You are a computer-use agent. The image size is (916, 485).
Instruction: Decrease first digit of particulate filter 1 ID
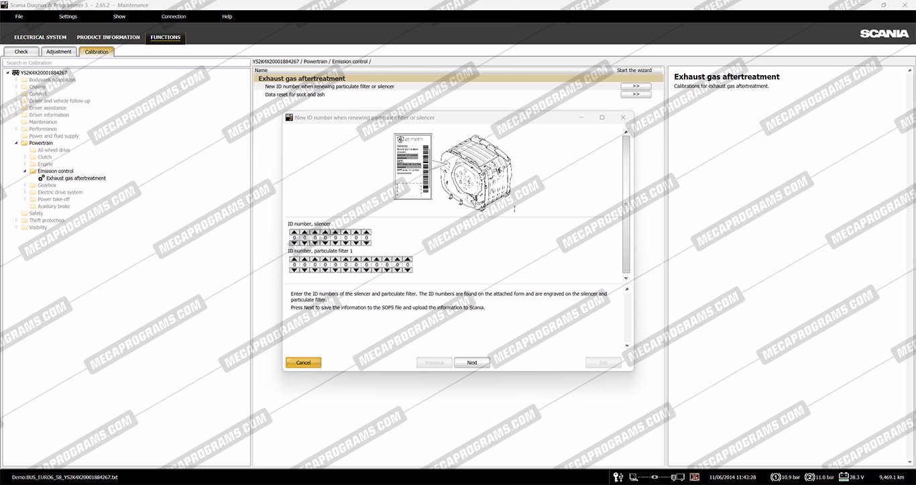(x=294, y=270)
